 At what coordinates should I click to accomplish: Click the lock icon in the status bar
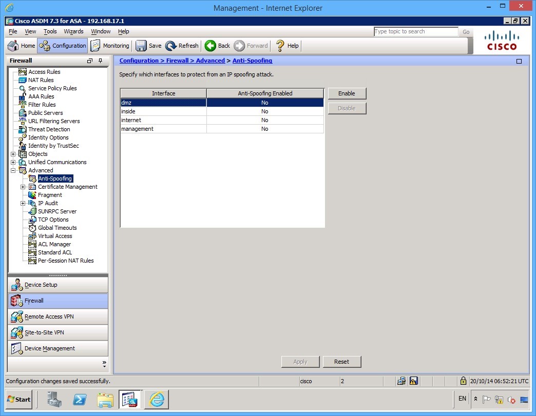pyautogui.click(x=464, y=381)
